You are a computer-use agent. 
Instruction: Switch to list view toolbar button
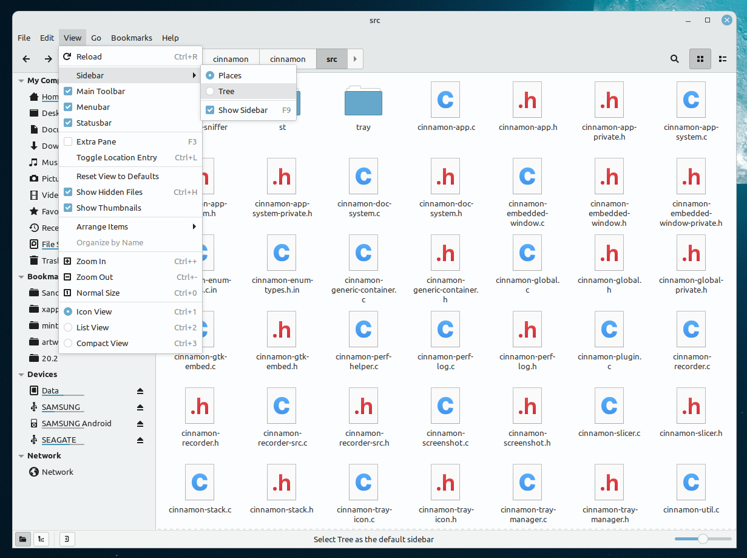pos(722,59)
